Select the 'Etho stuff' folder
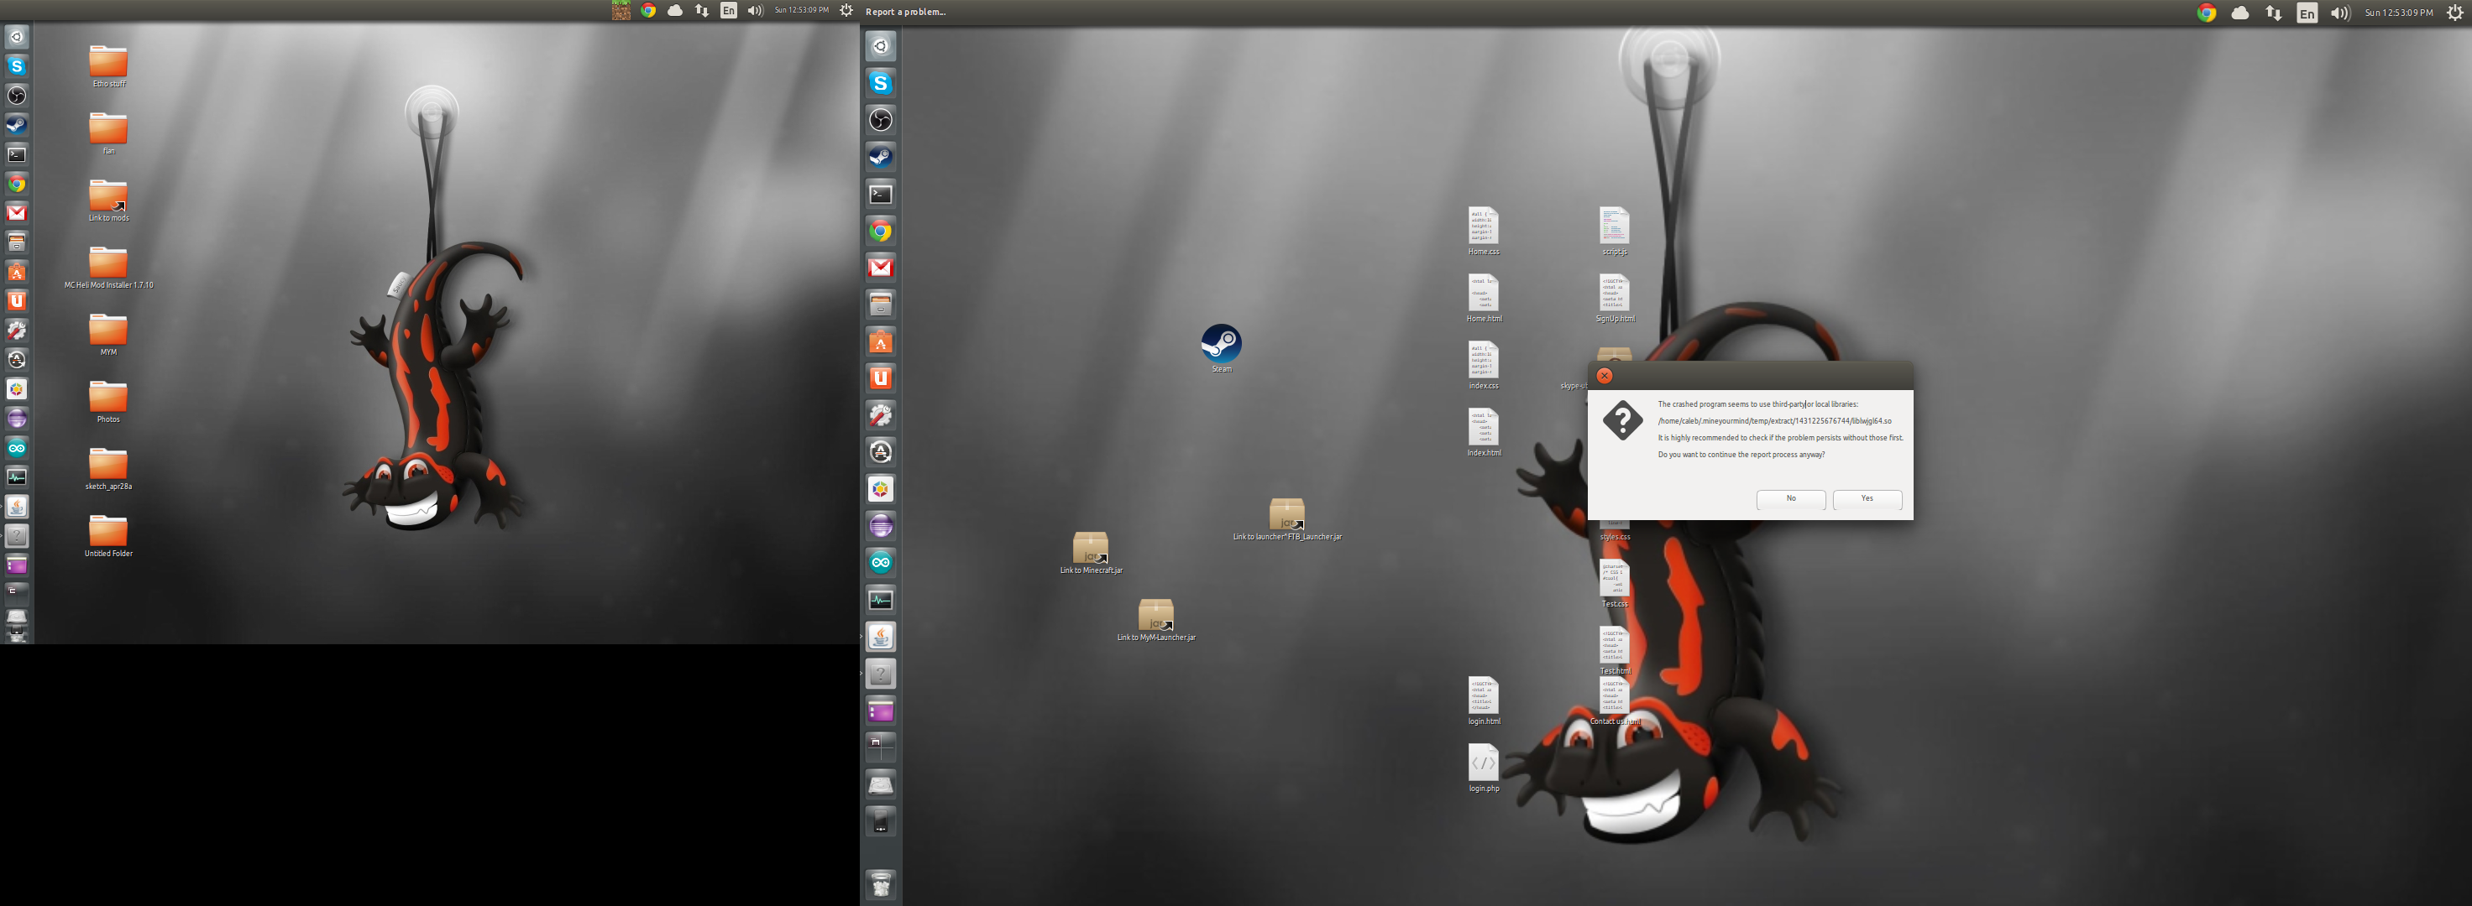Screen dimensions: 2472x906 pyautogui.click(x=108, y=66)
